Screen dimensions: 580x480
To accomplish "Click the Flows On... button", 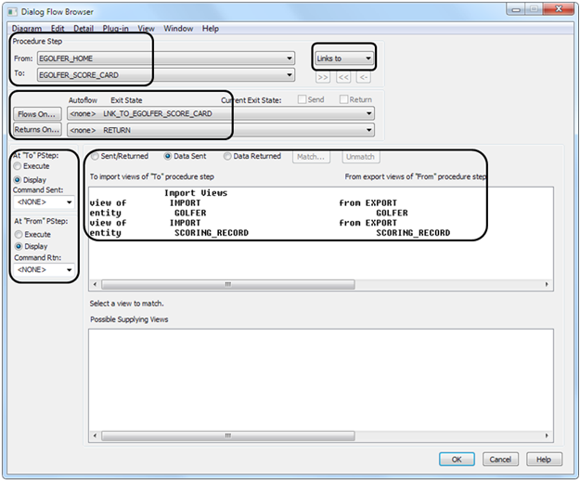I will (37, 113).
